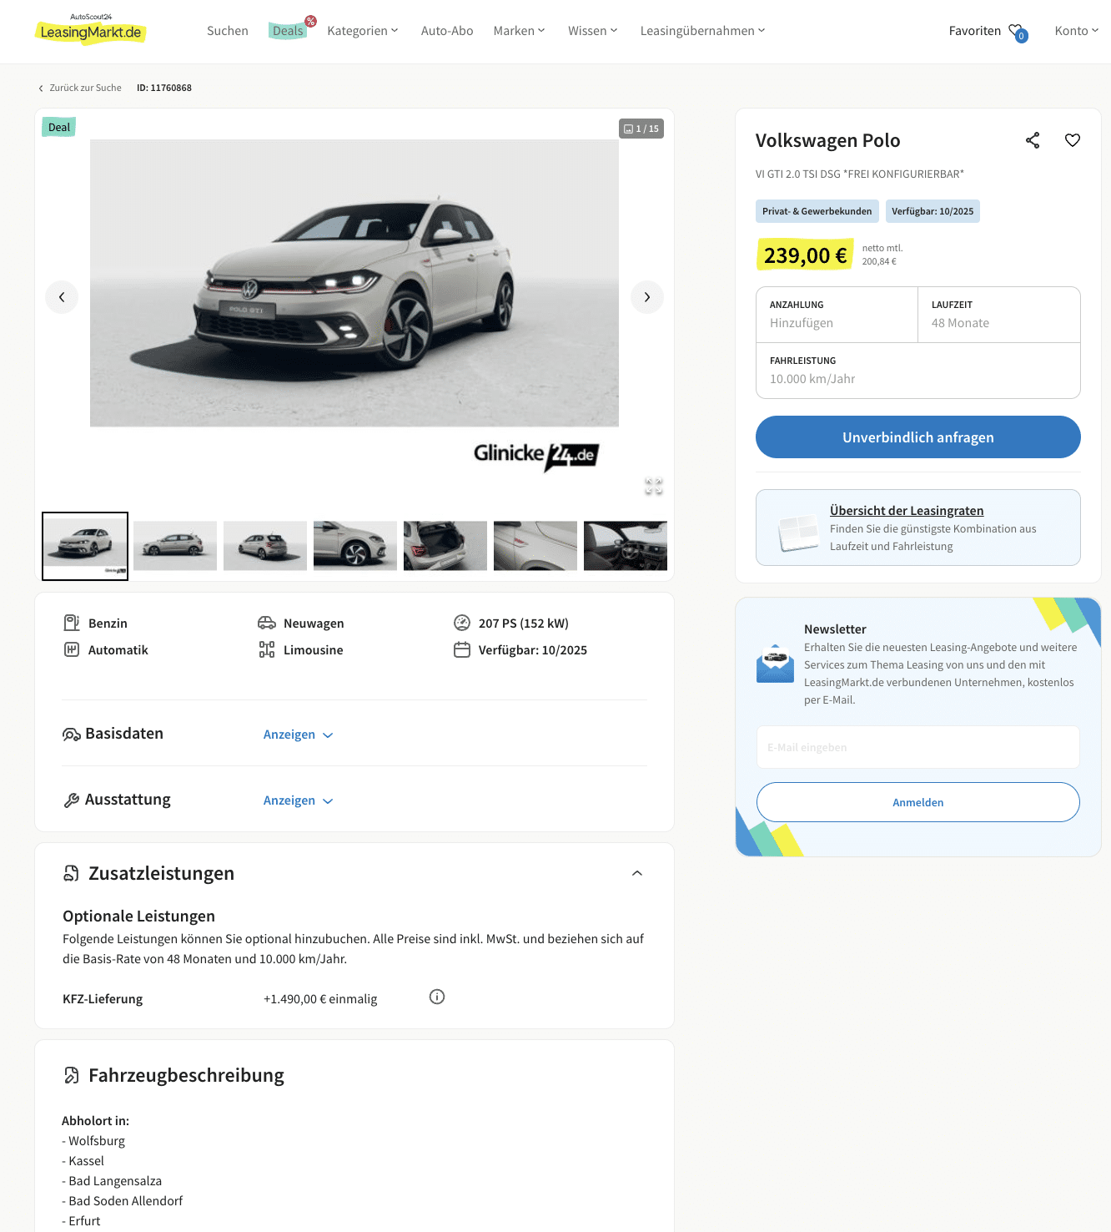Click the Fahrzeugbeschreibung document icon

coord(72,1075)
